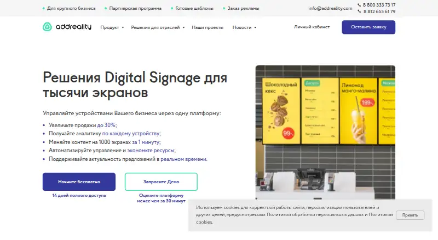438x240 pixels.
Task: Click the Addreality logo icon
Action: (x=47, y=27)
